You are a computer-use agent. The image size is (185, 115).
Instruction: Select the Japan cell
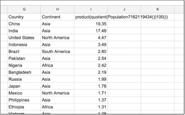(24, 86)
